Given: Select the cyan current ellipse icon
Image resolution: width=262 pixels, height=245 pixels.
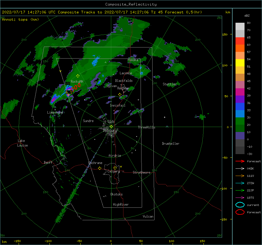Looking at the screenshot, I should (240, 205).
